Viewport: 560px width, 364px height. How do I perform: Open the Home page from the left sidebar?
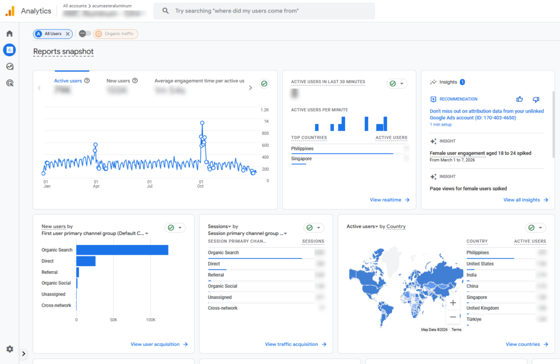pos(9,33)
